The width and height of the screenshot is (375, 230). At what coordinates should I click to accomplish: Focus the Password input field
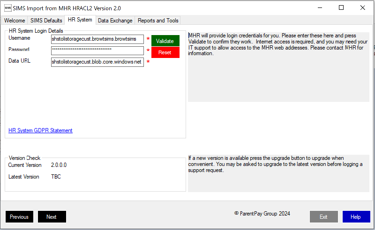point(97,50)
